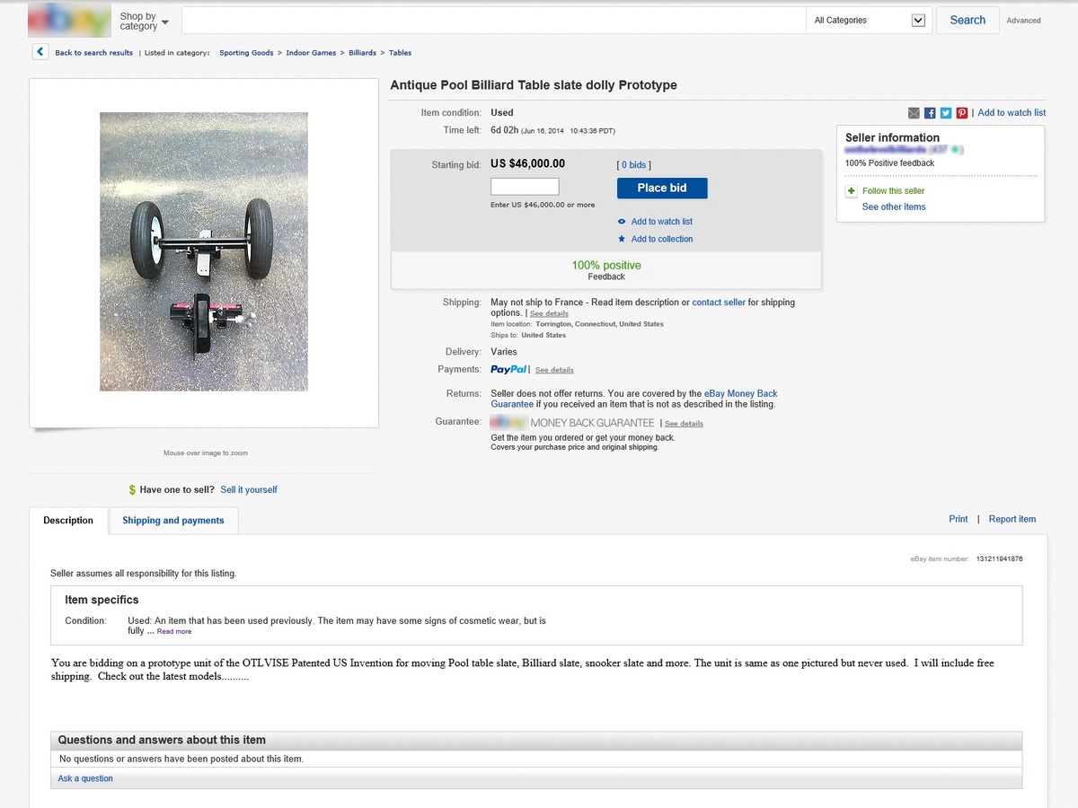The image size is (1078, 808).
Task: Click the email share envelope icon
Action: pyautogui.click(x=915, y=113)
